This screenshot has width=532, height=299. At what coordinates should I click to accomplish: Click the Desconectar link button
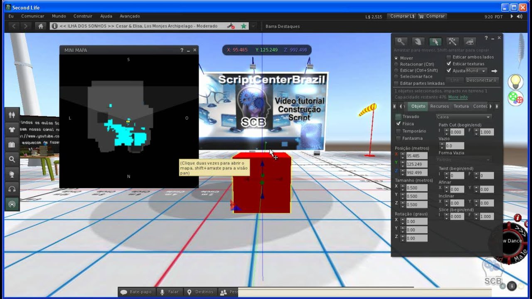[x=481, y=80]
